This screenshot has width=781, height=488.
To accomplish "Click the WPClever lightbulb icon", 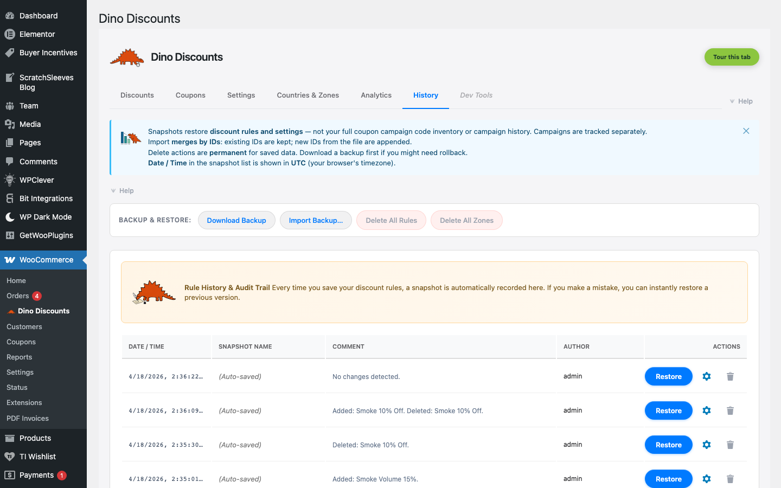I will pyautogui.click(x=10, y=180).
